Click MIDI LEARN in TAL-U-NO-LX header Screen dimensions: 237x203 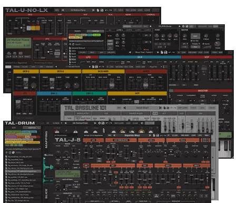tap(131, 10)
